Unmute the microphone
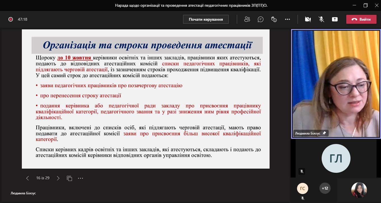 321,19
